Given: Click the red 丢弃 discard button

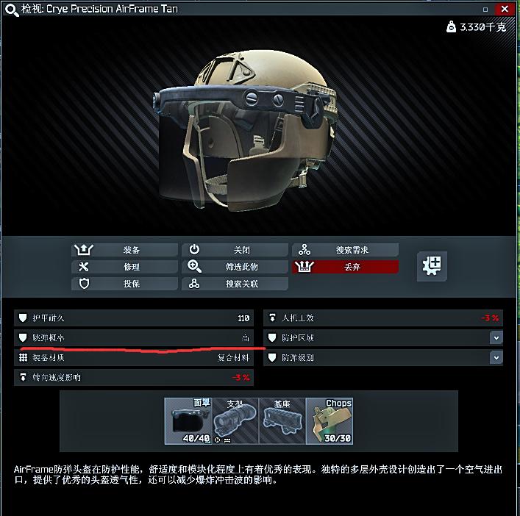Looking at the screenshot, I should point(345,267).
